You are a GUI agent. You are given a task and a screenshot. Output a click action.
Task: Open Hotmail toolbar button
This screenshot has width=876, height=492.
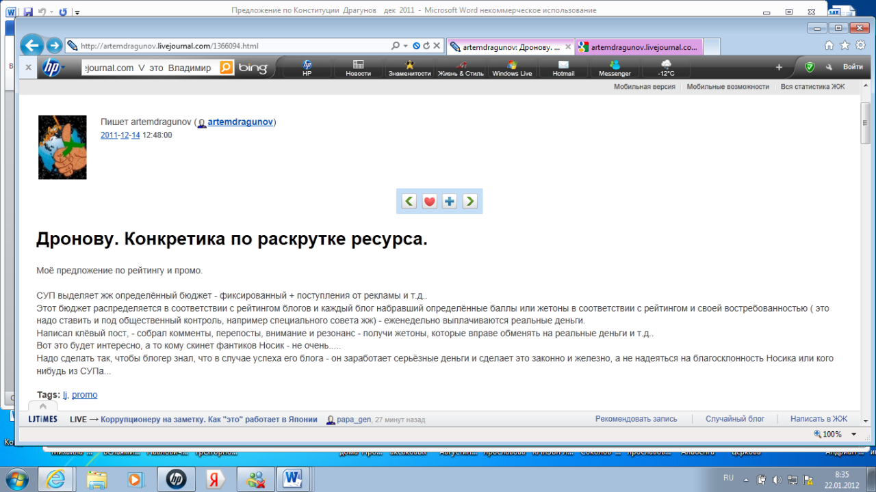[563, 68]
